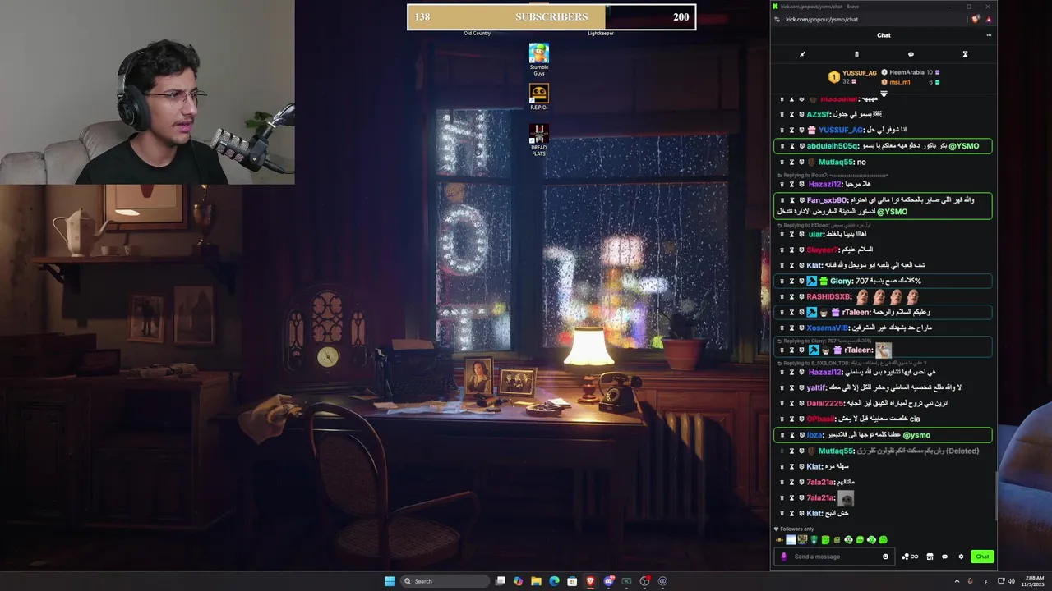Open site settings icon beside address
Screen dimensions: 1052x591
pos(777,20)
